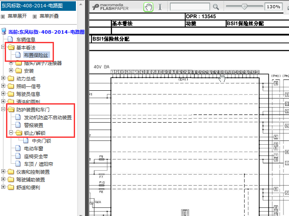
Task: Collapse the 锁止/解锁 subfolder
Action: (11, 132)
